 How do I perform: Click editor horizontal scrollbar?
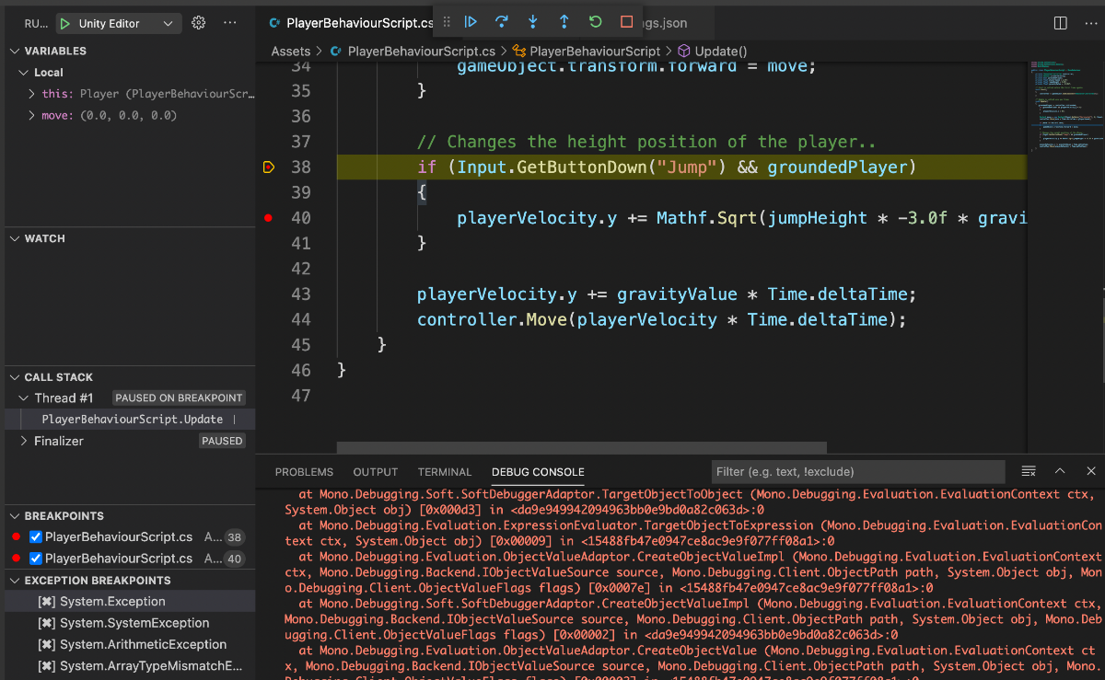[582, 448]
